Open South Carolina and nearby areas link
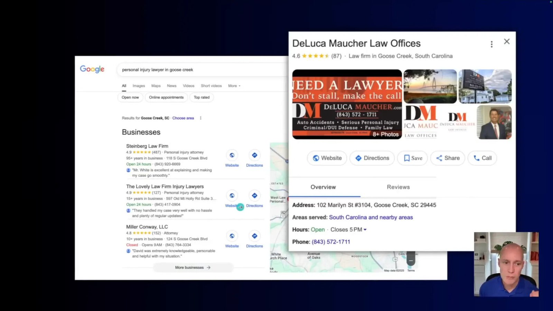Viewport: 553px width, 311px height. click(x=371, y=217)
